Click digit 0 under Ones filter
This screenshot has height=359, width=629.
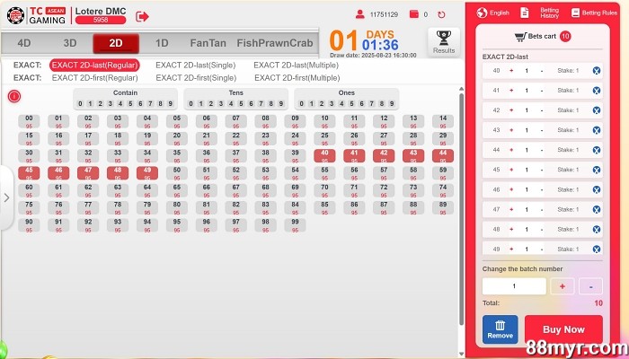(302, 104)
